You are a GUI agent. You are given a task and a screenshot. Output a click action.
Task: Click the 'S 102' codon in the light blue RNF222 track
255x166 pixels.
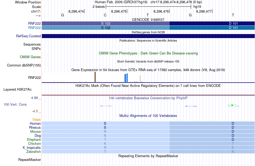106,28
